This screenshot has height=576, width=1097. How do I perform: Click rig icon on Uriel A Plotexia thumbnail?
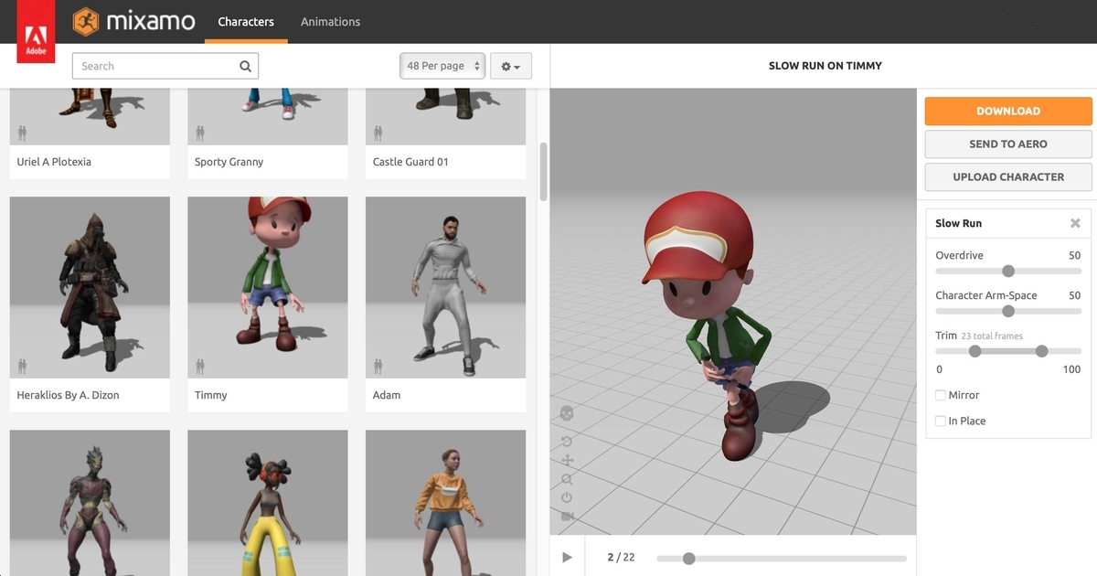coord(22,133)
